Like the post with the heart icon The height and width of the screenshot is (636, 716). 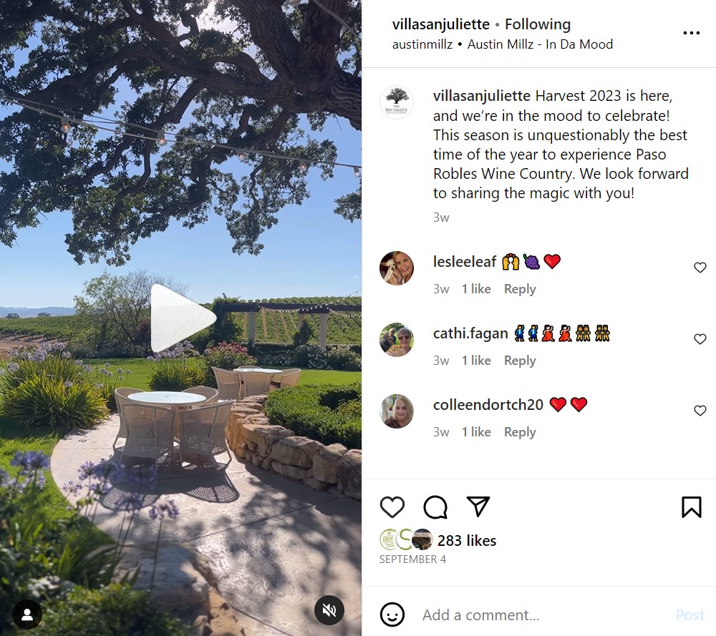coord(392,507)
